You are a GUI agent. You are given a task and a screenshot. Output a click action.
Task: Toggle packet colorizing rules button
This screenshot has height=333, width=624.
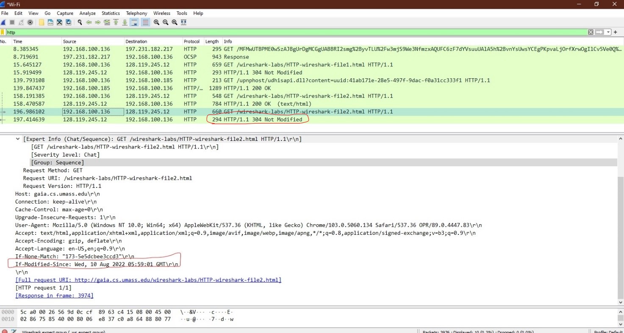pyautogui.click(x=145, y=22)
